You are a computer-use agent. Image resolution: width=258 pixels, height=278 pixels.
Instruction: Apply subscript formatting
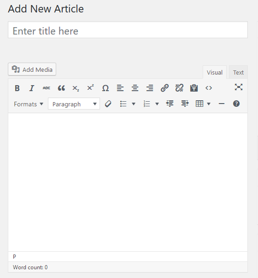tap(76, 88)
